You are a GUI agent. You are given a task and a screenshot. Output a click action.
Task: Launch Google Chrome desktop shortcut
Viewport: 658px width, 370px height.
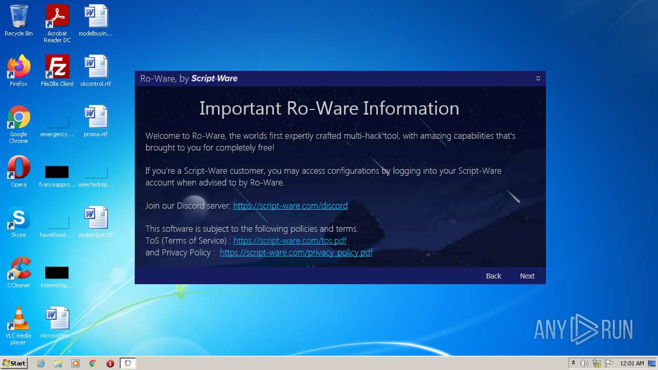coord(19,125)
